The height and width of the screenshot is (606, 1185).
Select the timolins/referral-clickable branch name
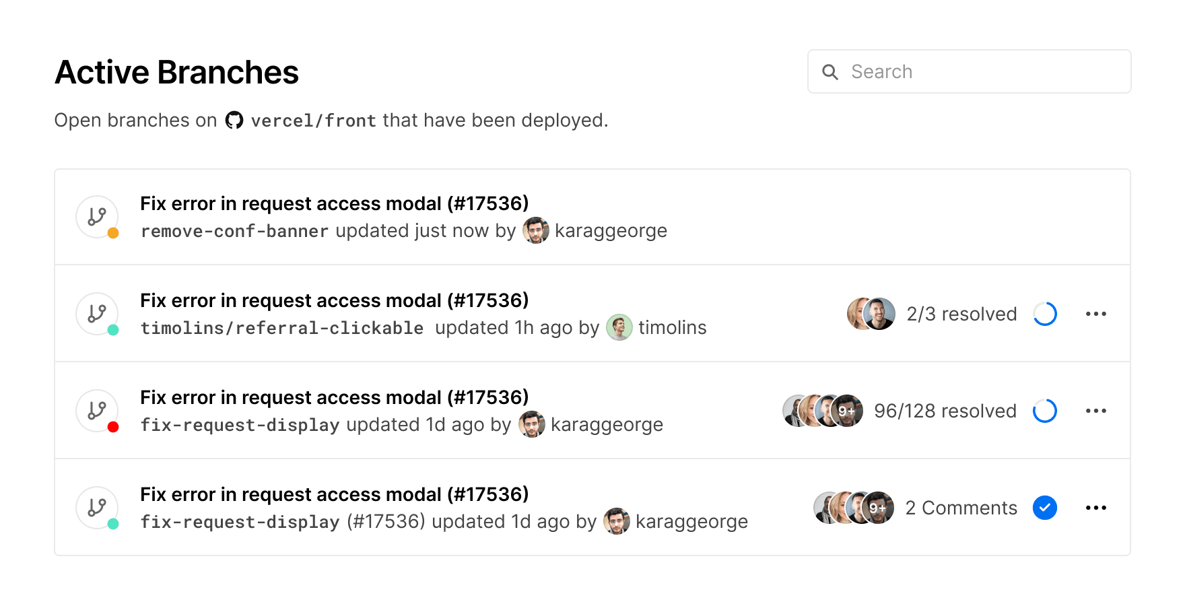(282, 328)
